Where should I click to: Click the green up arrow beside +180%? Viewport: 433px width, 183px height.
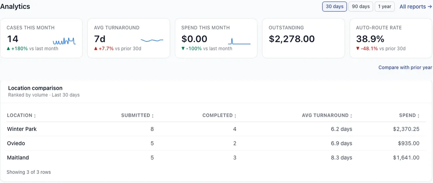click(x=8, y=49)
